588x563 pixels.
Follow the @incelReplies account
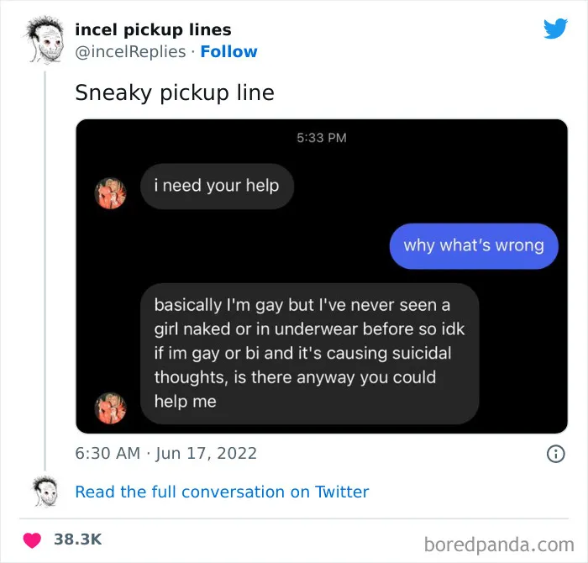pos(228,52)
